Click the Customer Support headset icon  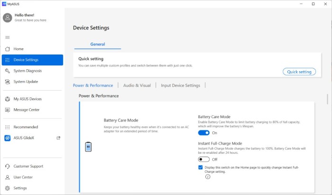(8, 167)
